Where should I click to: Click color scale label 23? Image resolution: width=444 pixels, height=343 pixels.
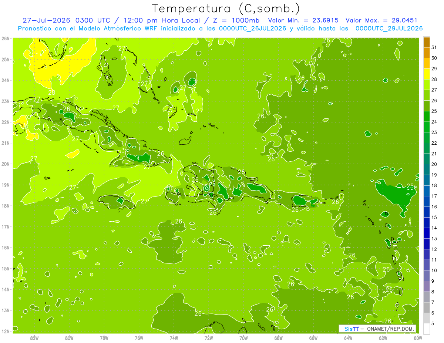pyautogui.click(x=434, y=132)
